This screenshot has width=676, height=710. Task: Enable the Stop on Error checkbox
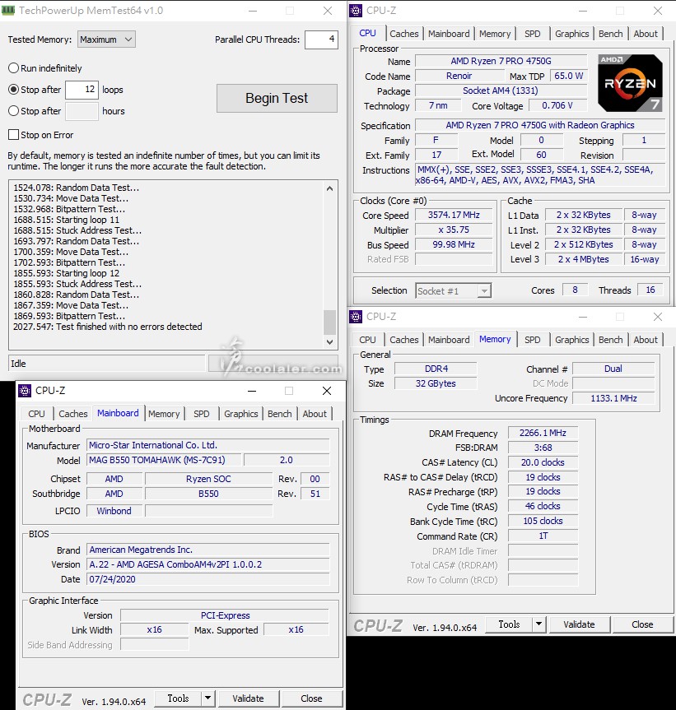14,135
